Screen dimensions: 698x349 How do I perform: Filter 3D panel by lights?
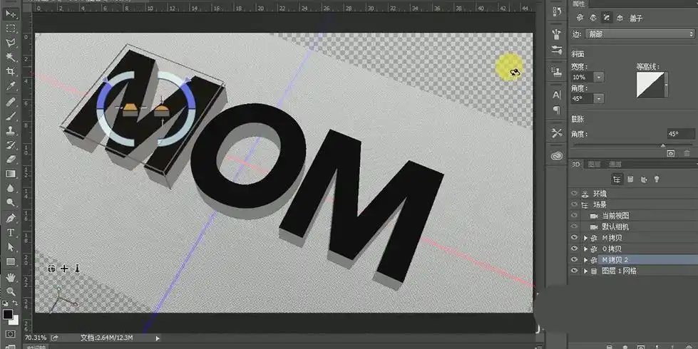656,179
